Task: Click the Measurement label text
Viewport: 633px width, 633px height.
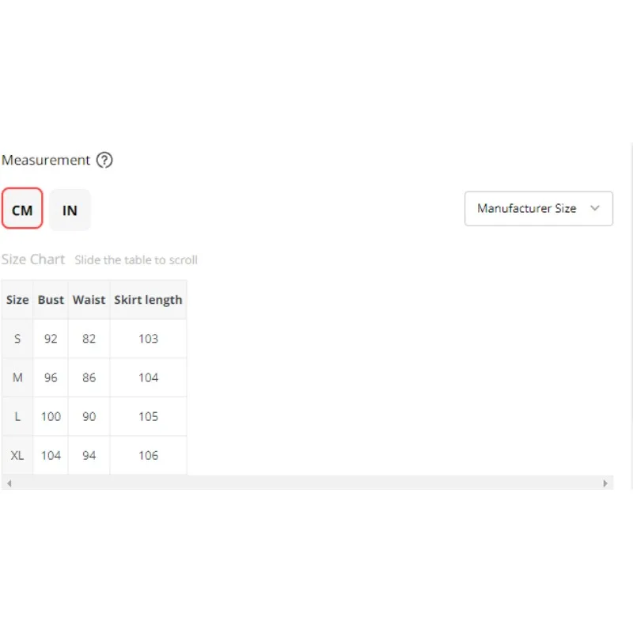Action: pyautogui.click(x=46, y=161)
